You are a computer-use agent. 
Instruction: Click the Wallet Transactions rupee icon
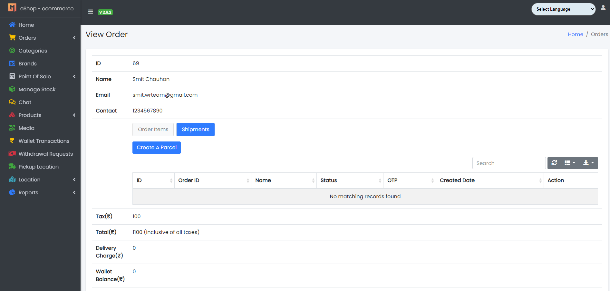tap(12, 141)
